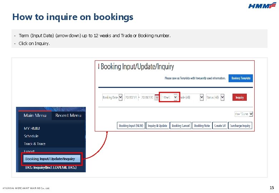Click the Booking Input (NEW) button
Image resolution: width=279 pixels, height=193 pixels.
click(x=131, y=126)
